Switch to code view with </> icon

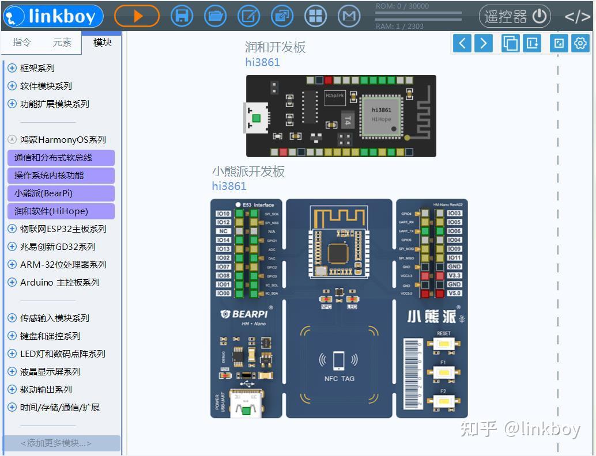tap(578, 16)
